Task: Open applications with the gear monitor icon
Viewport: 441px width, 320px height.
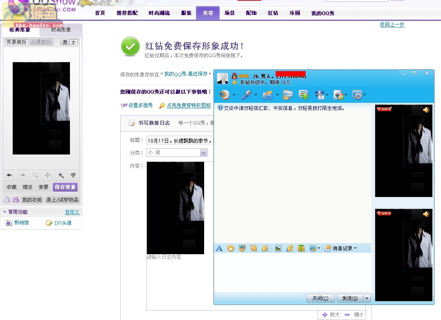Action: 358,95
